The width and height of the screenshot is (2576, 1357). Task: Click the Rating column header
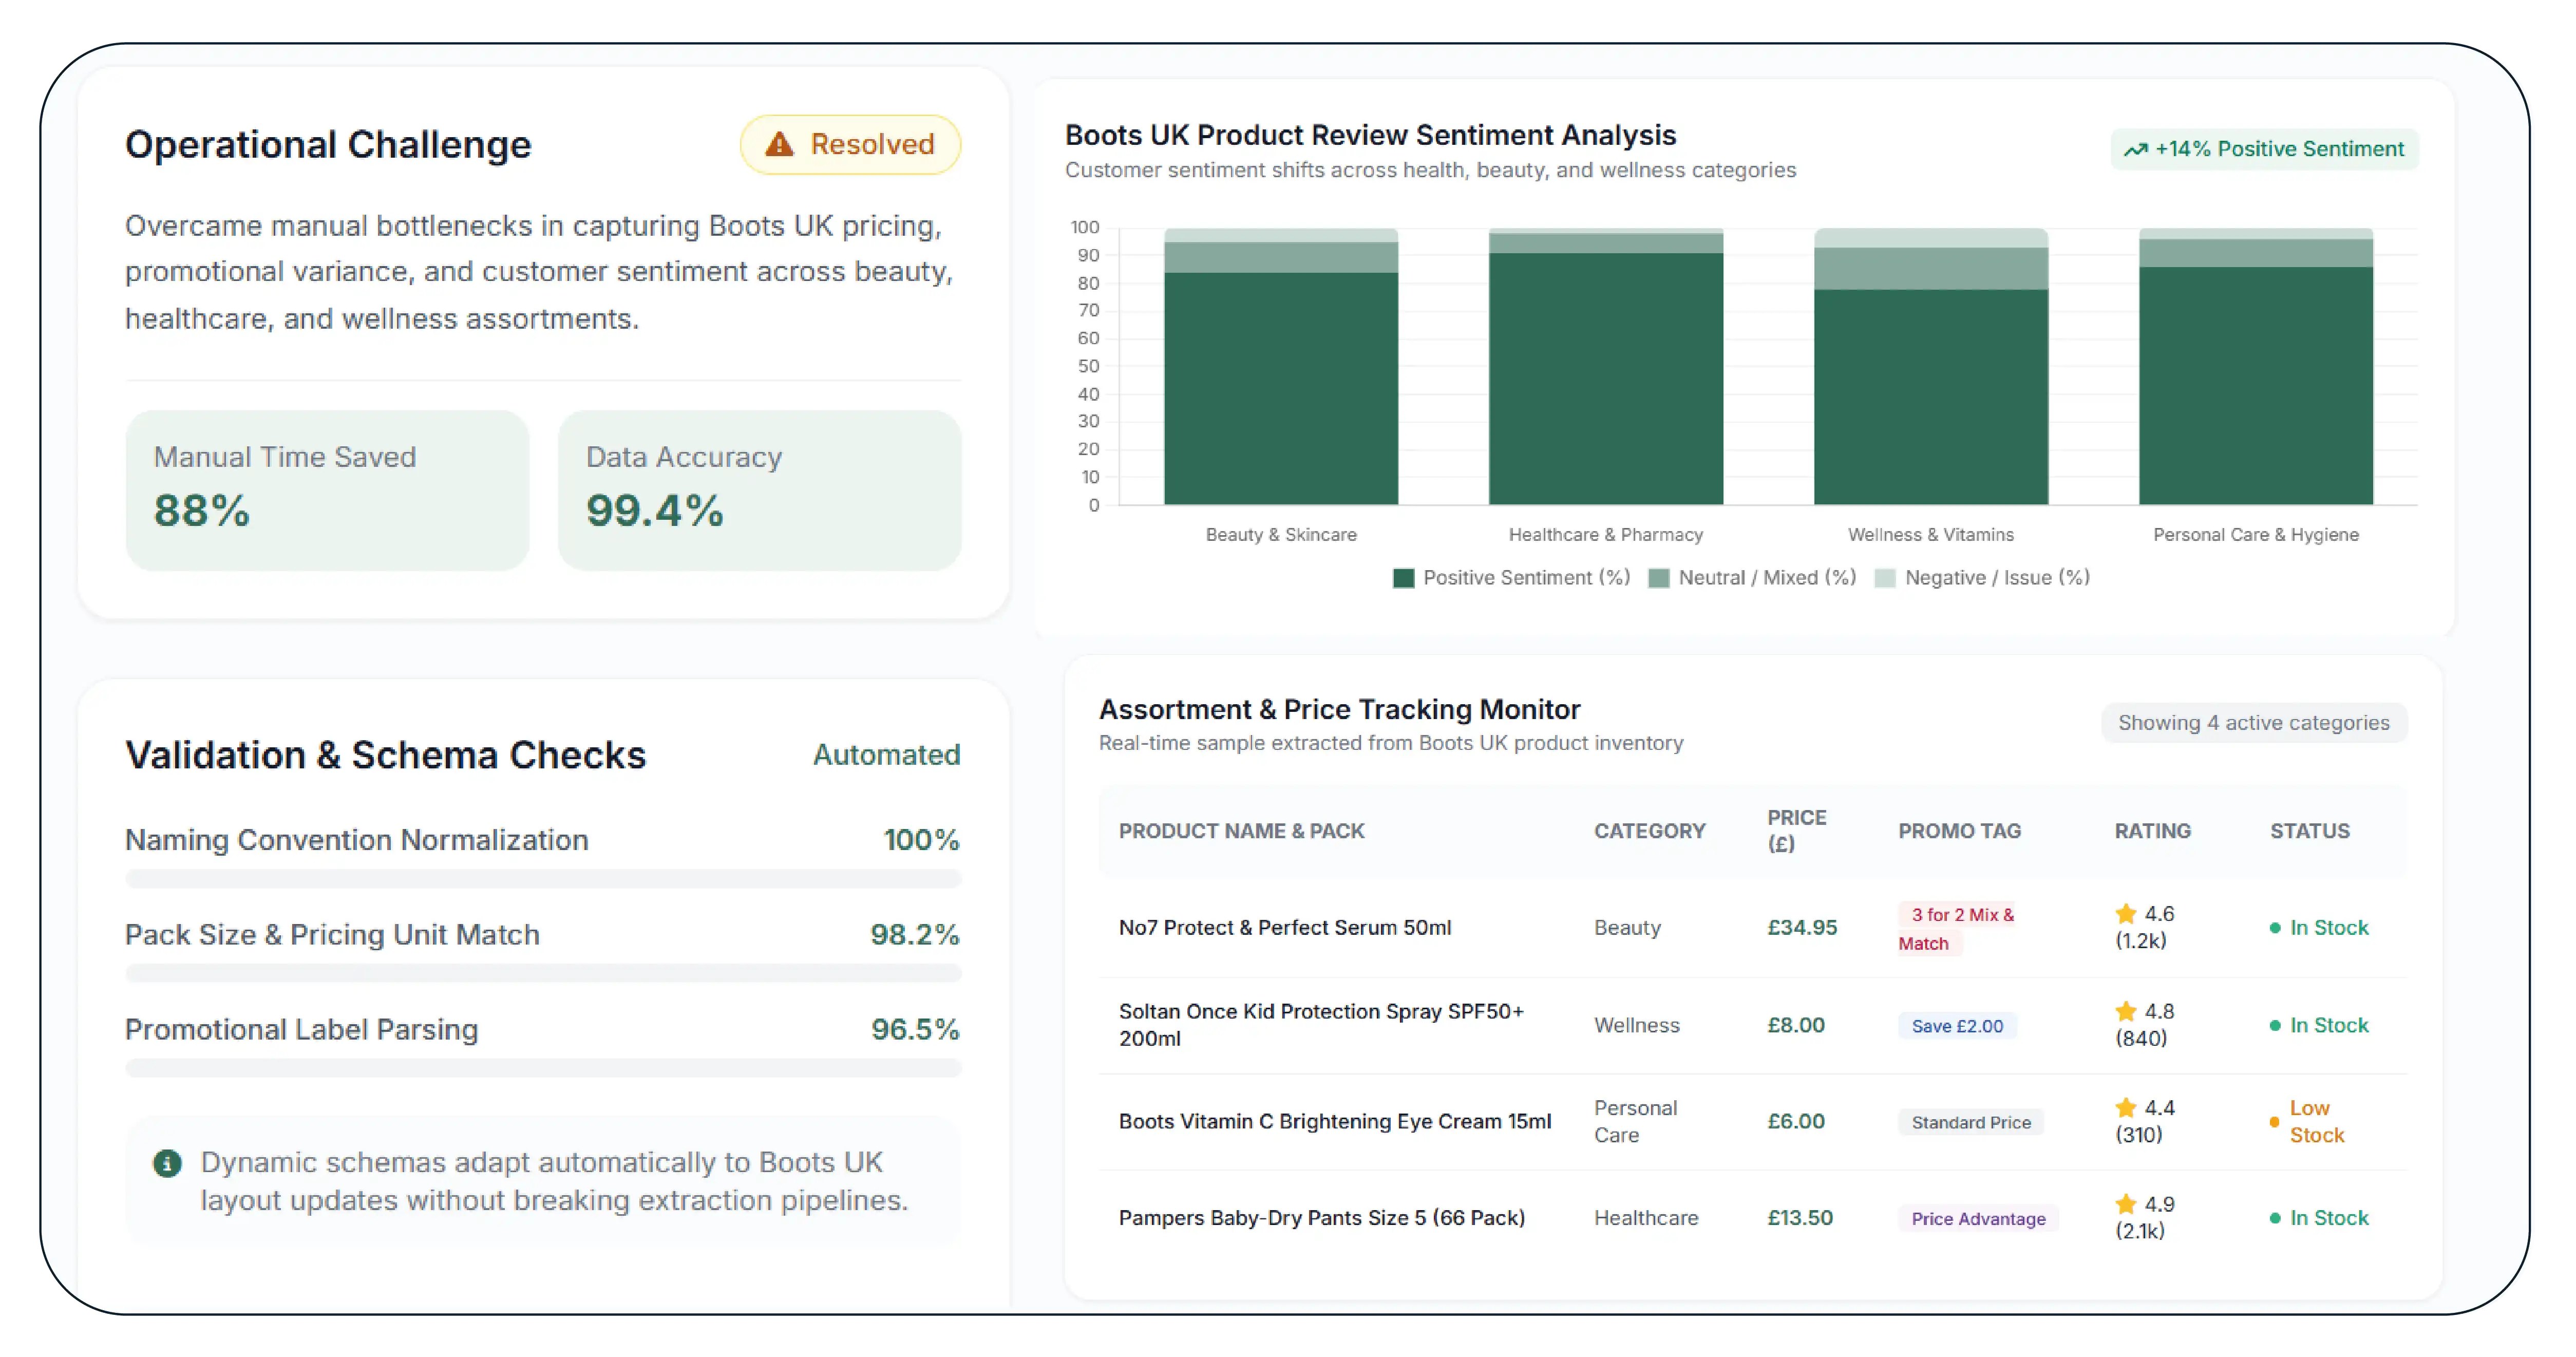(x=2152, y=831)
